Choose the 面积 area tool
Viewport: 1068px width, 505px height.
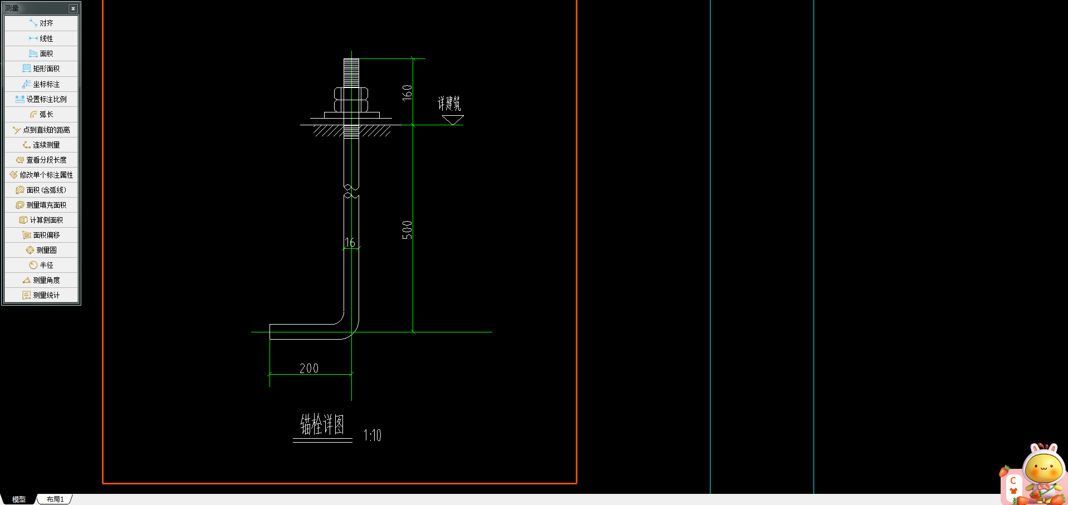(x=41, y=53)
